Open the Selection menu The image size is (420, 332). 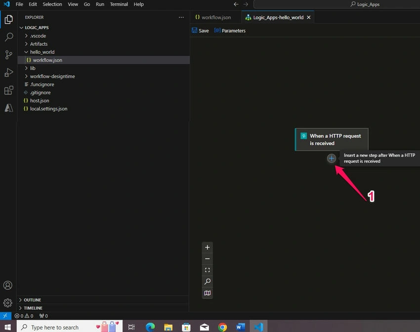[x=52, y=4]
